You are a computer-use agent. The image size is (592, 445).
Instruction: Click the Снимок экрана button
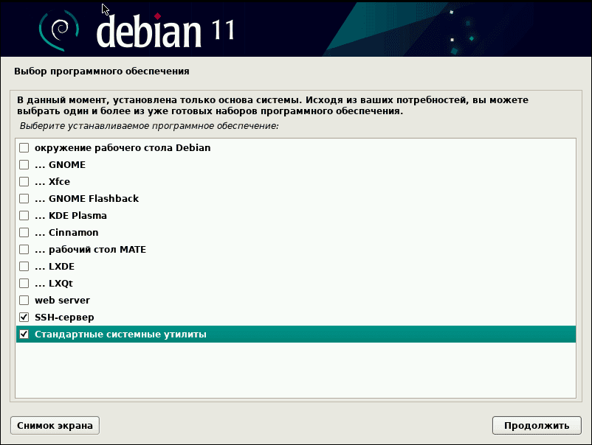coord(55,425)
